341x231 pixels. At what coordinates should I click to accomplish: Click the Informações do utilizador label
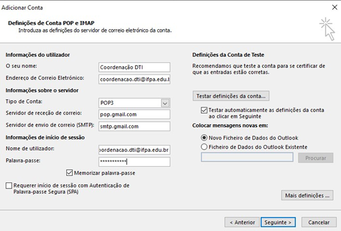37,55
